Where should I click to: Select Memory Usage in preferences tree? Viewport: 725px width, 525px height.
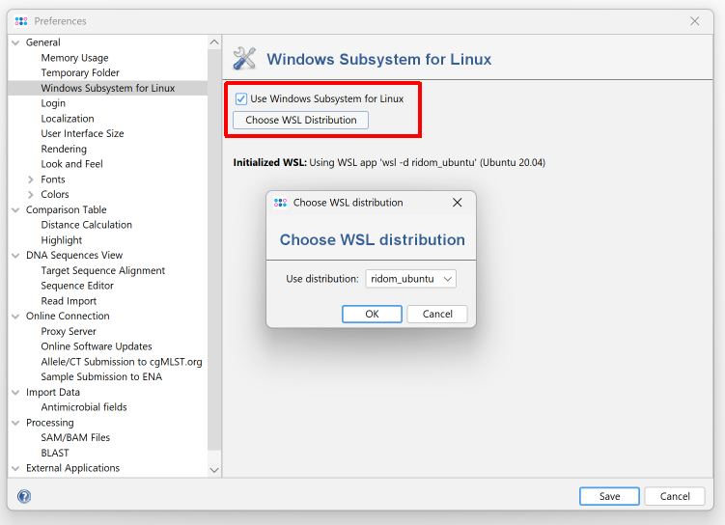(x=74, y=58)
